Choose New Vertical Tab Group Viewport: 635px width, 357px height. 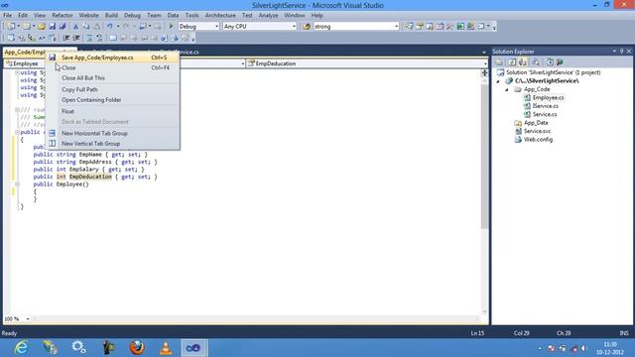coord(112,144)
